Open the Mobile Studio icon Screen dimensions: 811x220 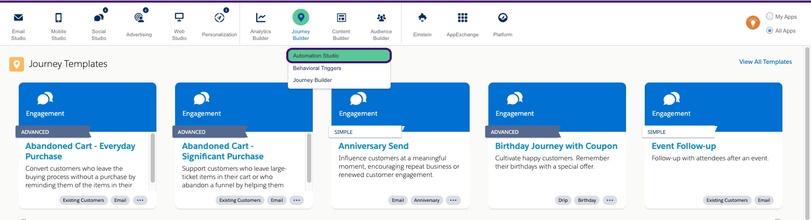click(x=58, y=18)
